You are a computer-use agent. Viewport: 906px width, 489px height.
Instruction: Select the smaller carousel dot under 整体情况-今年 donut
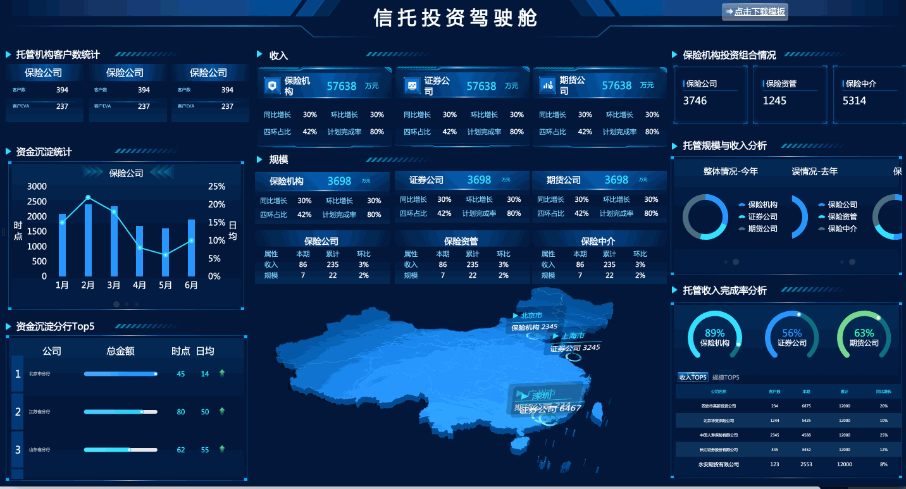(x=726, y=262)
